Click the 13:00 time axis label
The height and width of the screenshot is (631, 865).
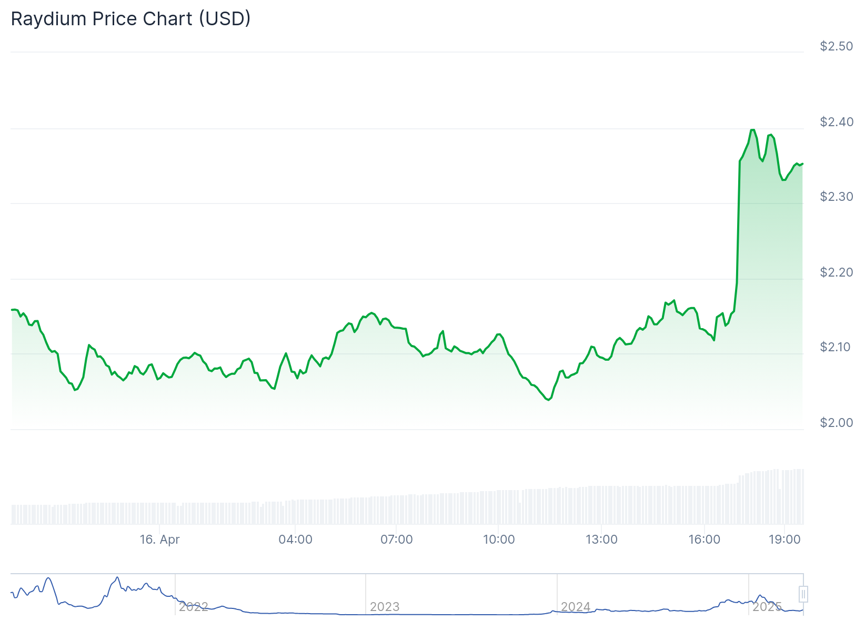[602, 540]
